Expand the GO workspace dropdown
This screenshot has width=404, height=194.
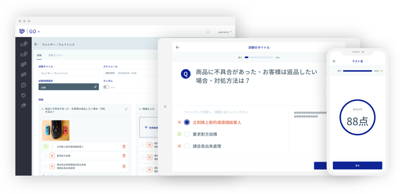pyautogui.click(x=34, y=32)
